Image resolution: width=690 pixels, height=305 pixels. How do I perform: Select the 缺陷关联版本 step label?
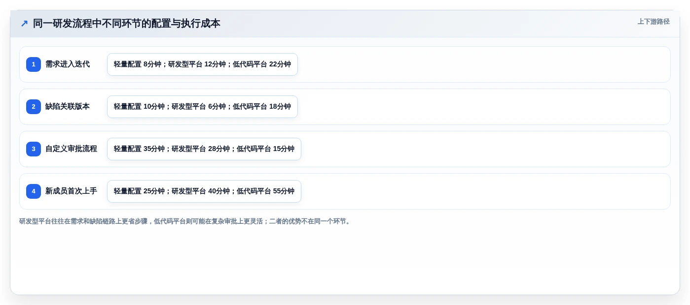coord(68,107)
